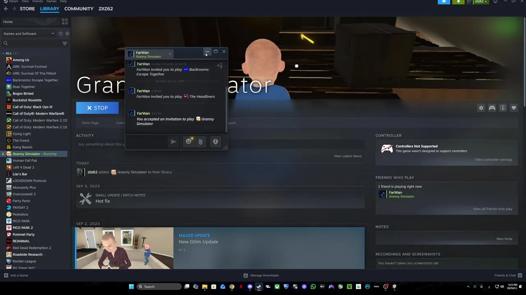The image size is (526, 295).
Task: Click New GSim Update thumbnail
Action: click(125, 248)
